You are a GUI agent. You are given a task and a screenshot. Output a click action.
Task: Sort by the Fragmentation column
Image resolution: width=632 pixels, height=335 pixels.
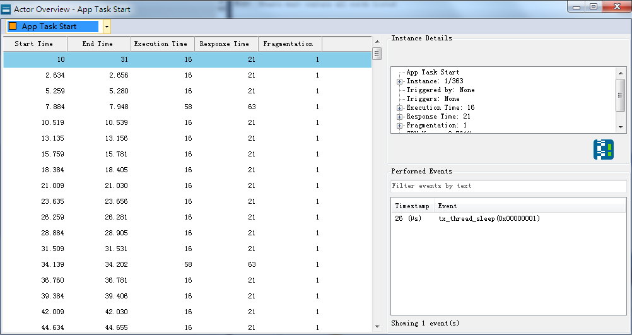click(290, 44)
